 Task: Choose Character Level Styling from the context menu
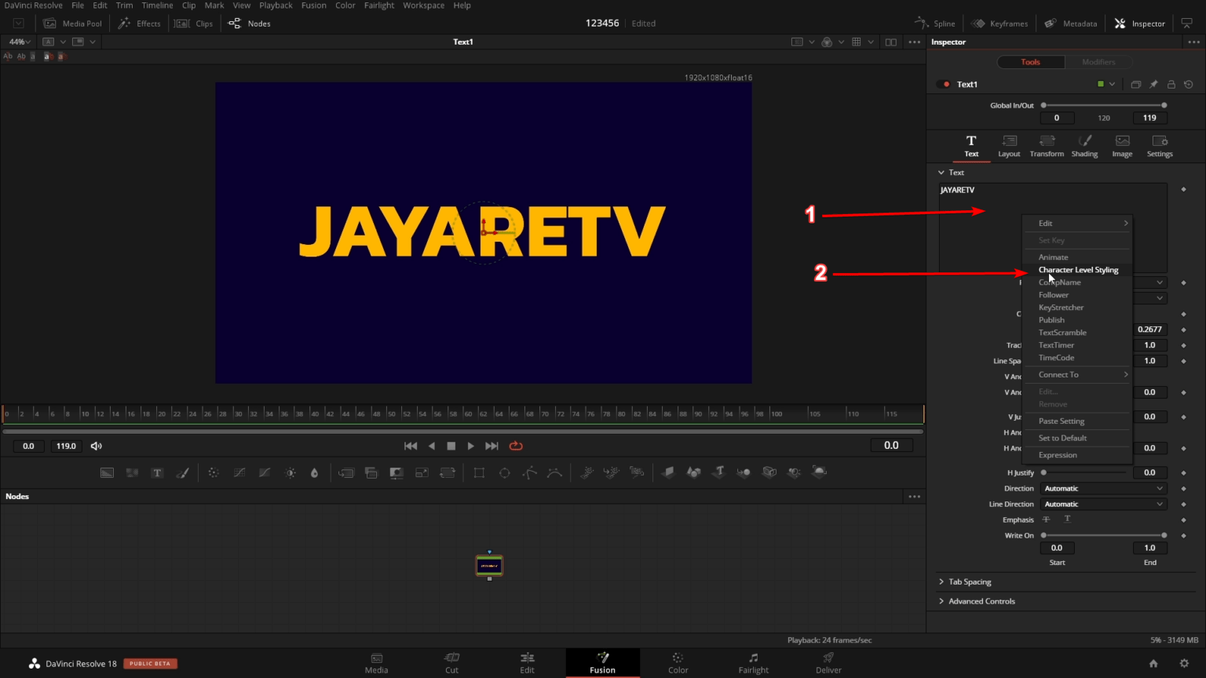click(1078, 269)
